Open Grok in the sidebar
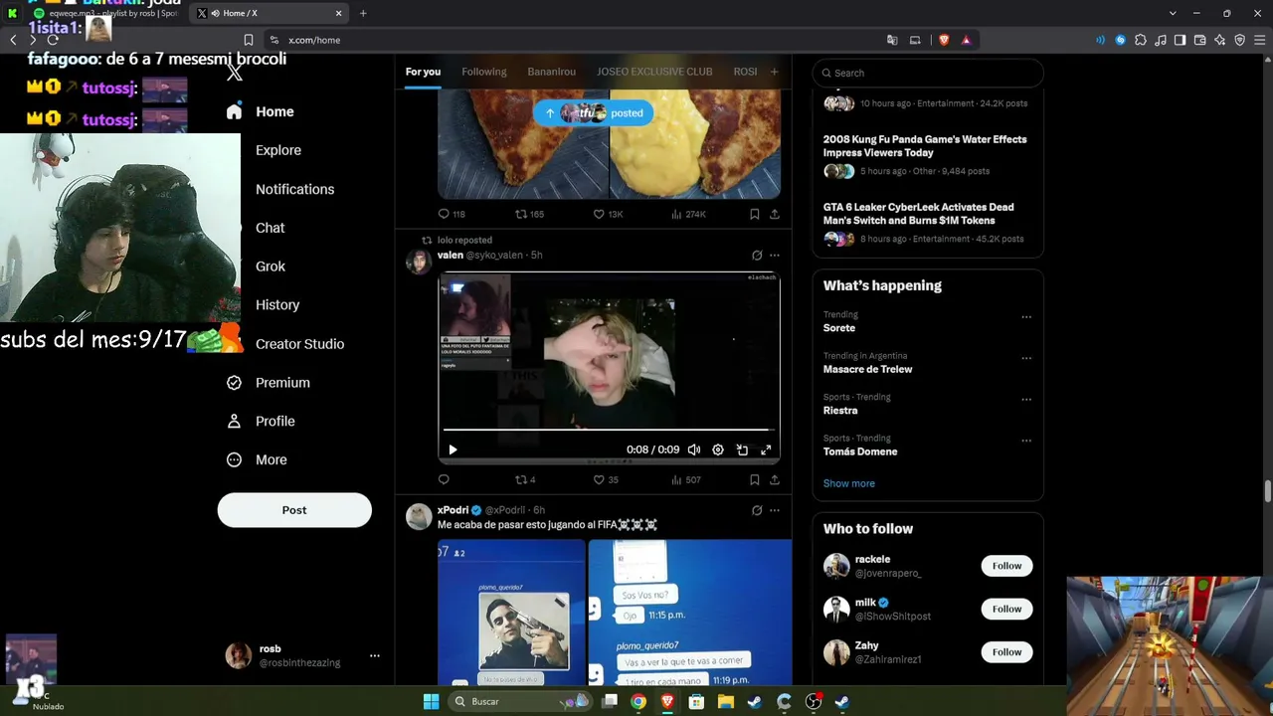This screenshot has height=716, width=1273. coord(270,267)
